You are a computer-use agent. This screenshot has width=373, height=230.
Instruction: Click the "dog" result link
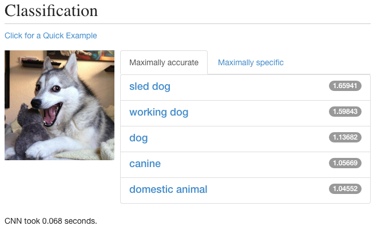[x=138, y=138]
